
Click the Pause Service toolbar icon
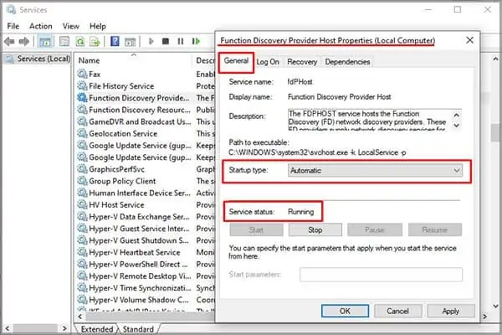click(x=181, y=41)
